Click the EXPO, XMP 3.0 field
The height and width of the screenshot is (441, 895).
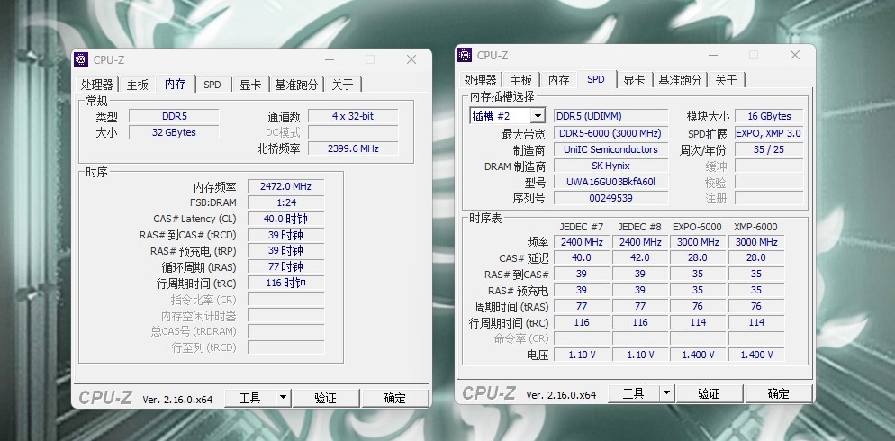pyautogui.click(x=769, y=133)
